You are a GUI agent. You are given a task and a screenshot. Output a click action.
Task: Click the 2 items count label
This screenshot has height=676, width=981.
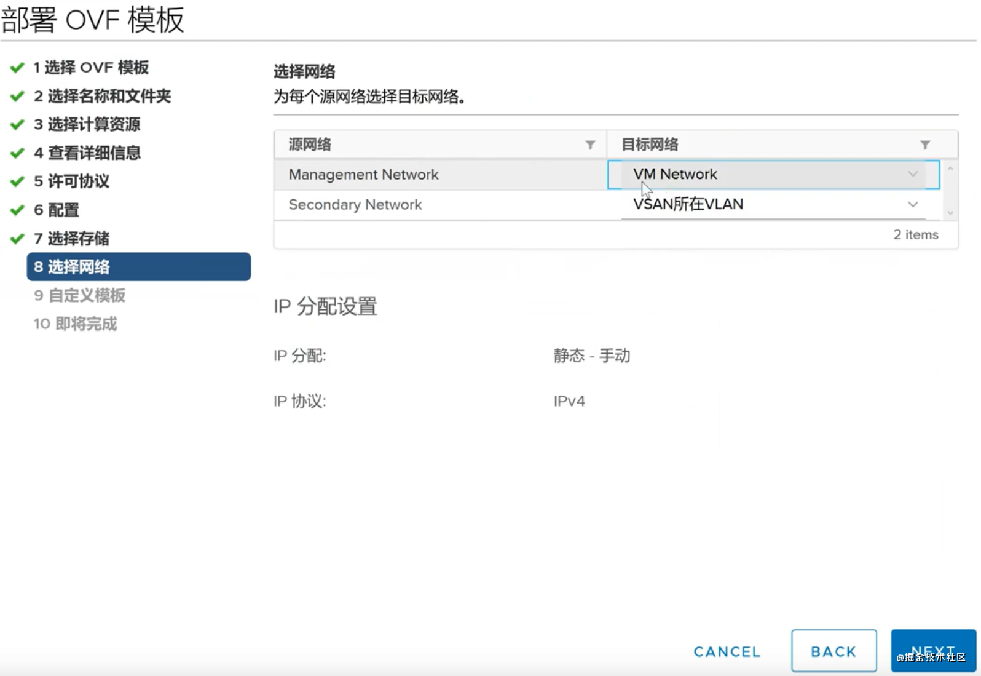[x=916, y=235]
